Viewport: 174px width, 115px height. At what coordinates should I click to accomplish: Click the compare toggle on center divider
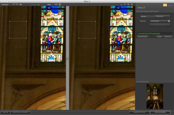click(x=67, y=59)
